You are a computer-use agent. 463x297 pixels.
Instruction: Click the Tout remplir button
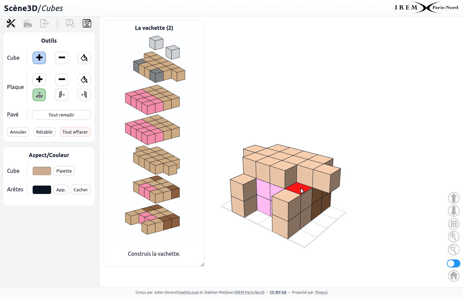(x=61, y=115)
